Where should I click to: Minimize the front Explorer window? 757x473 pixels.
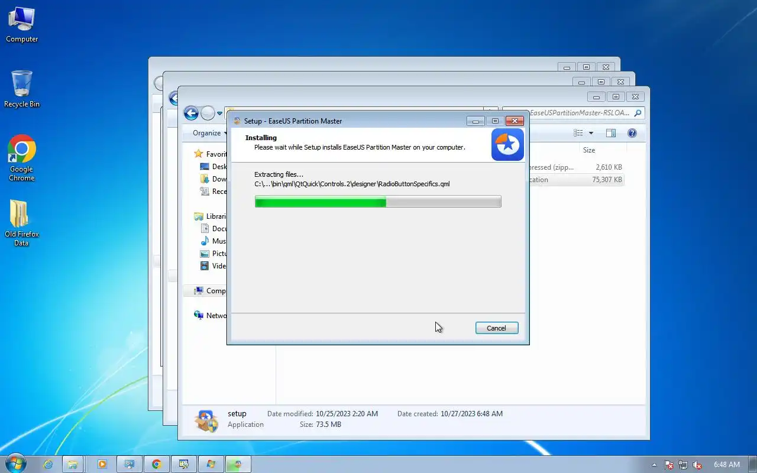click(x=597, y=97)
